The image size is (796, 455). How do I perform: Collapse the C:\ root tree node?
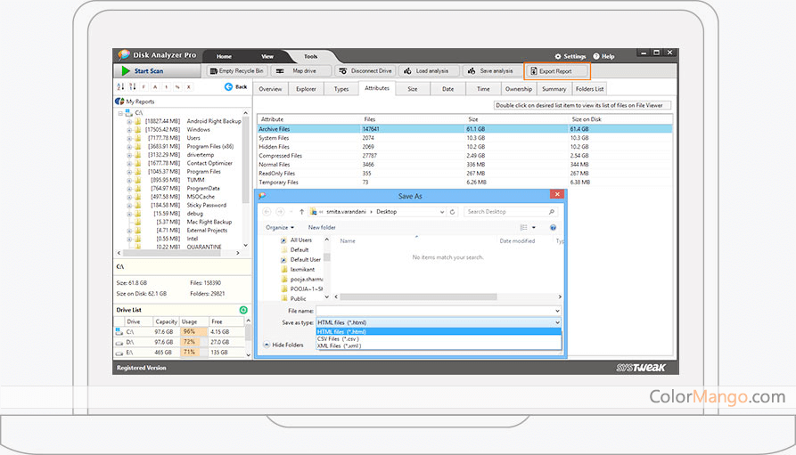(x=120, y=113)
